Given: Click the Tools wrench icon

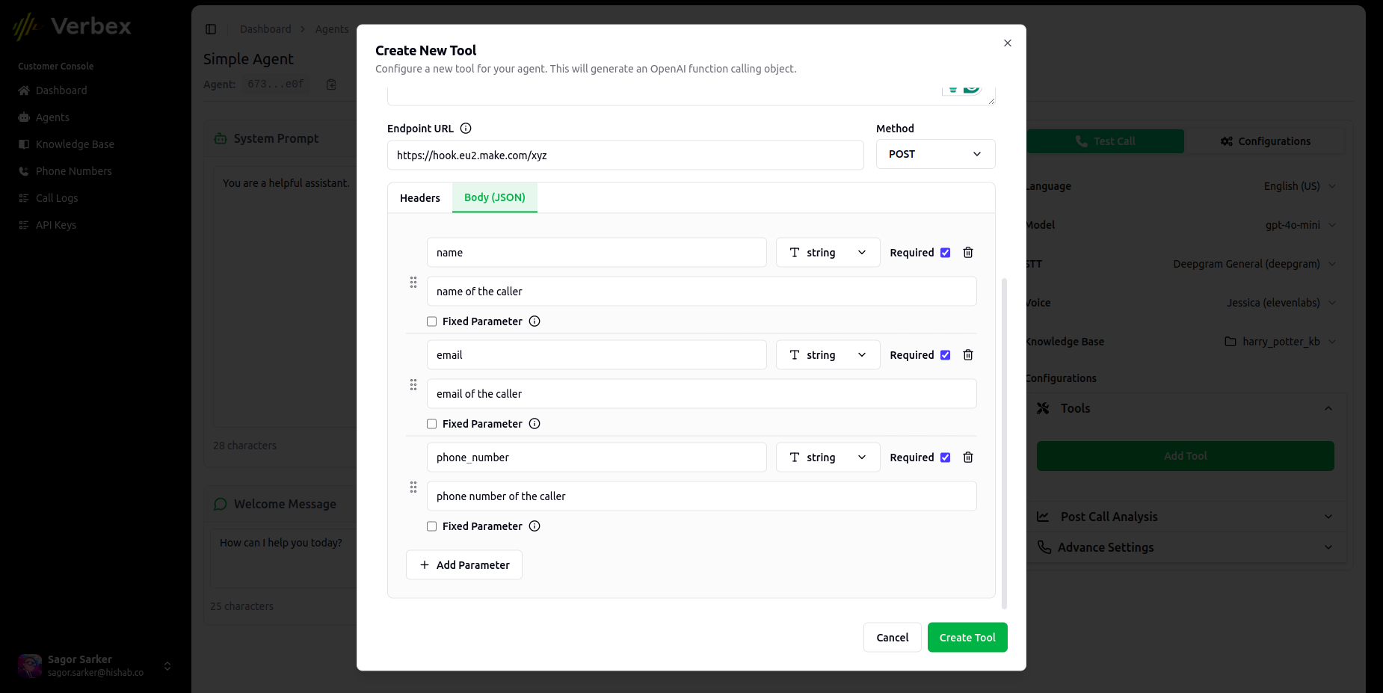Looking at the screenshot, I should click(1044, 408).
